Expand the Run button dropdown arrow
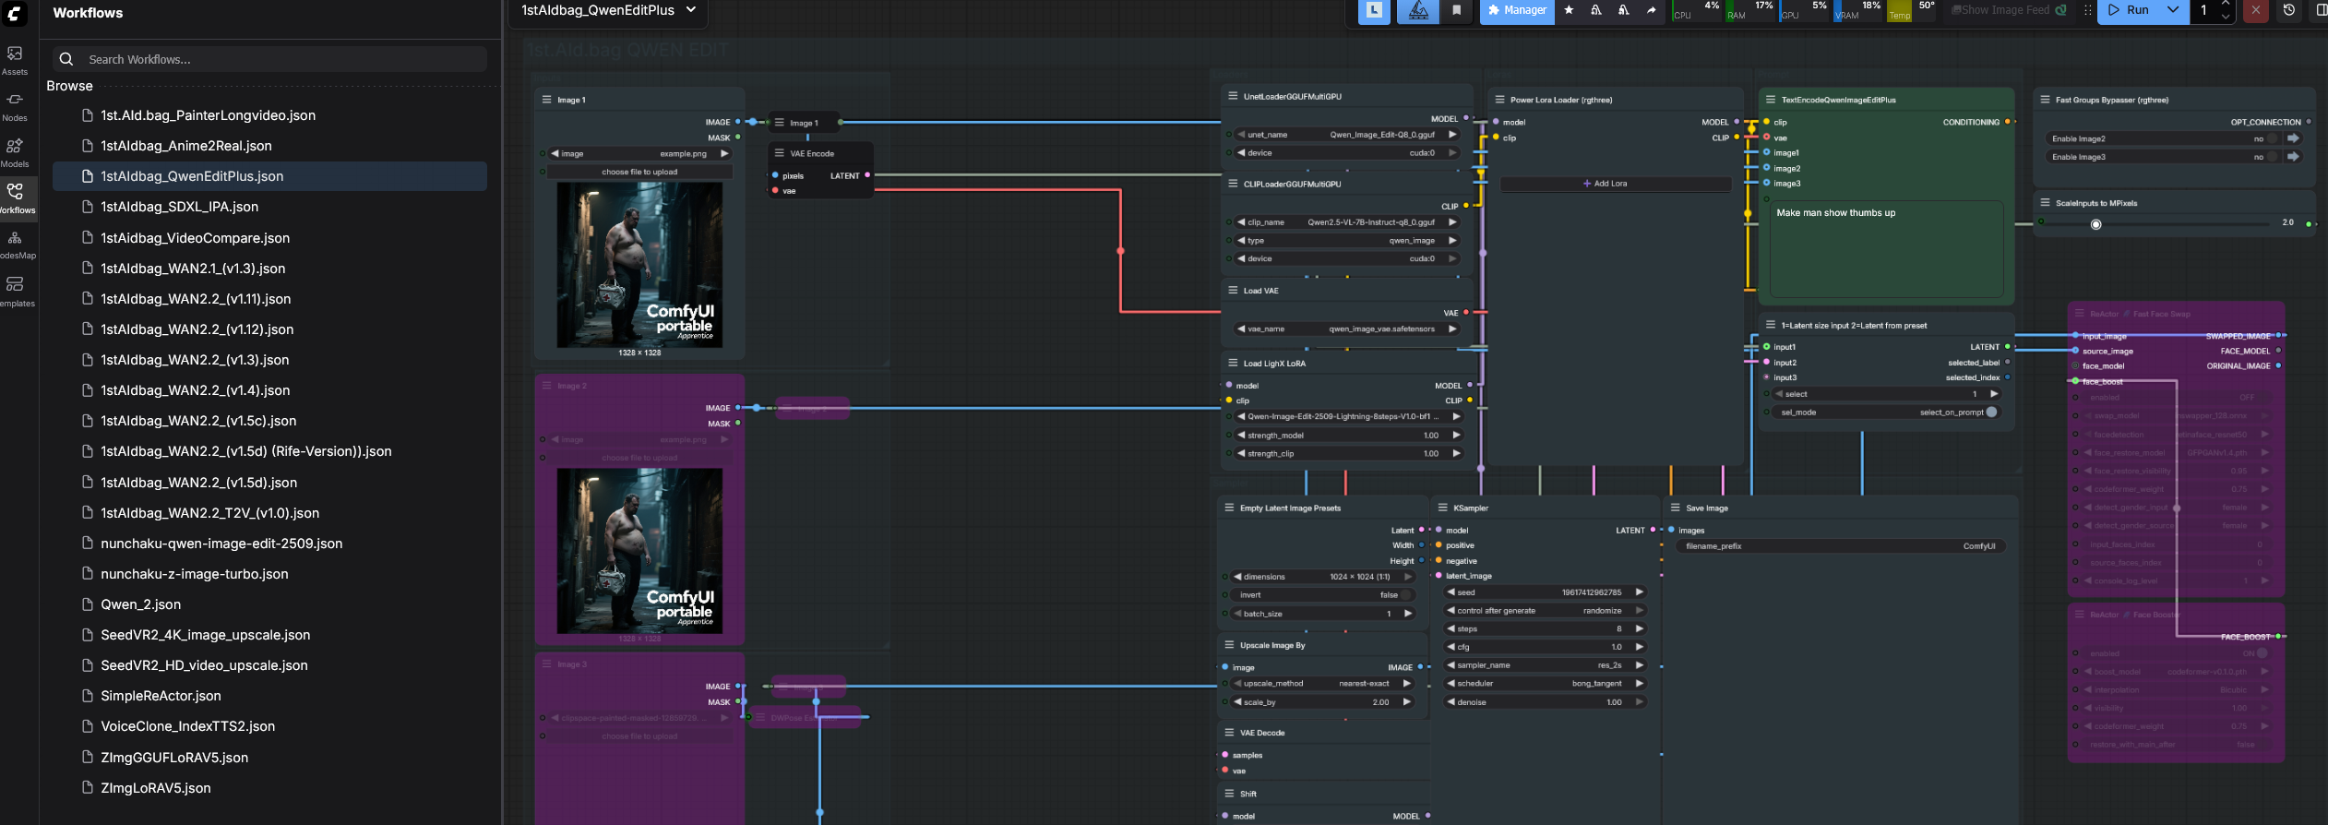The width and height of the screenshot is (2328, 825). click(2173, 10)
